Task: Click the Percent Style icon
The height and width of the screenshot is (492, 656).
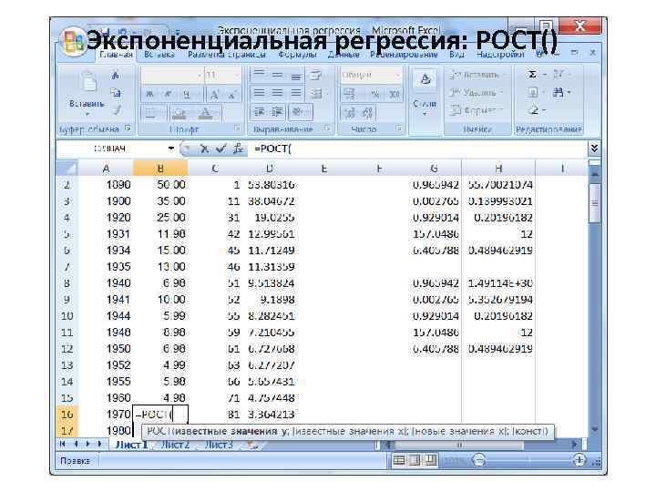Action: (375, 94)
